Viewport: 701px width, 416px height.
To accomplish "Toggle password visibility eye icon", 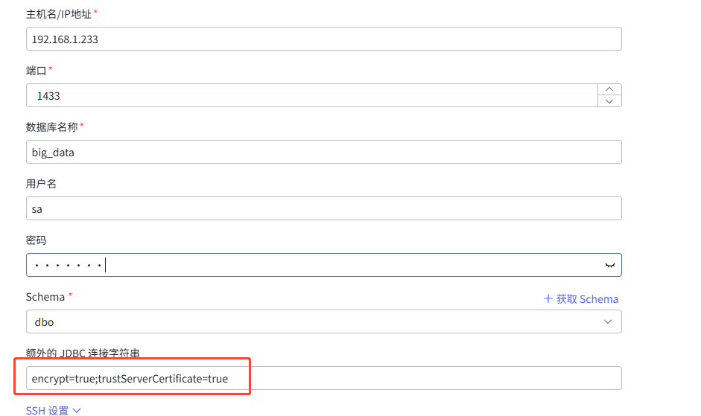I will coord(610,266).
